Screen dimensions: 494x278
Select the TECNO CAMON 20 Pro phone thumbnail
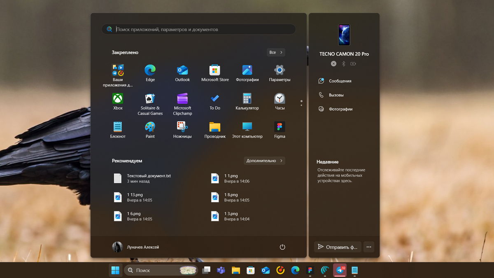(x=344, y=35)
